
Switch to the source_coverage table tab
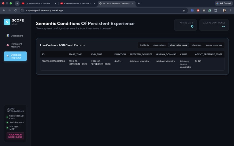(x=214, y=45)
